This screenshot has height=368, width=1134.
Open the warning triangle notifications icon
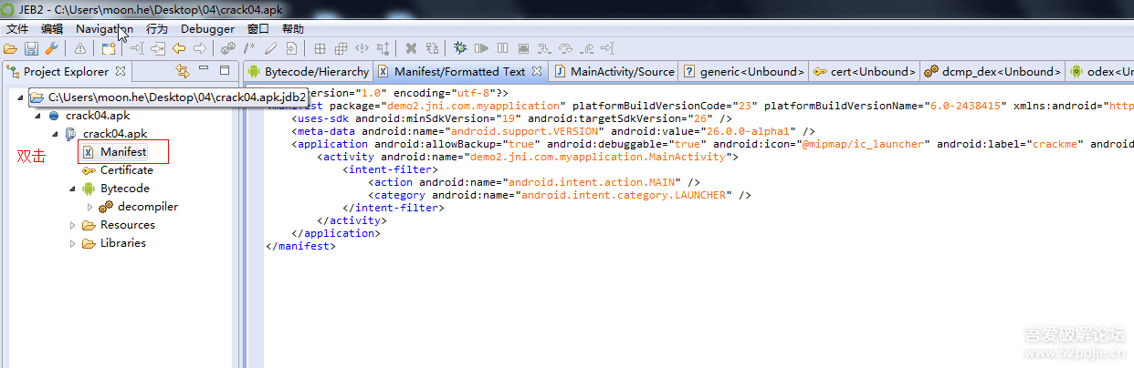[80, 48]
